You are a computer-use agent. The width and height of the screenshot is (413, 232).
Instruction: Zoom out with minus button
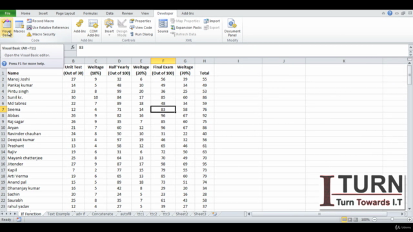(374, 219)
